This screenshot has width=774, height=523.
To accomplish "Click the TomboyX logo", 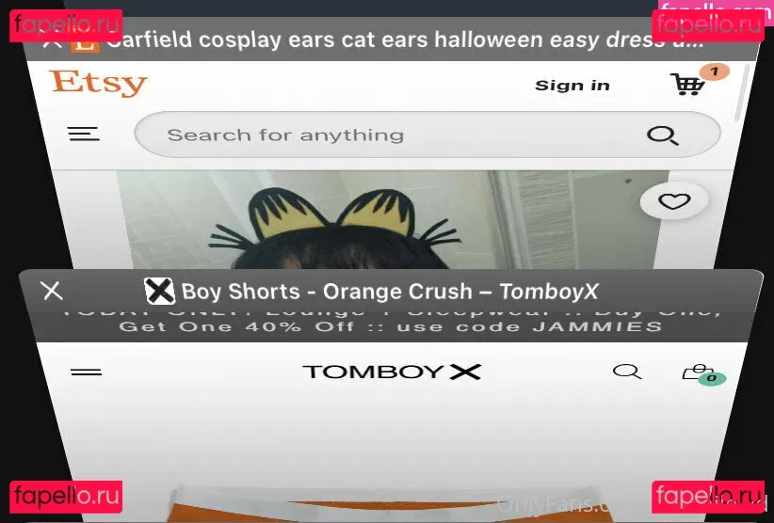I will 392,372.
